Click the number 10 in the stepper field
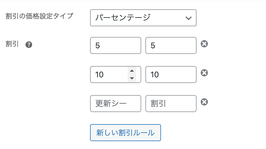Image resolution: width=266 pixels, height=149 pixels. 99,74
